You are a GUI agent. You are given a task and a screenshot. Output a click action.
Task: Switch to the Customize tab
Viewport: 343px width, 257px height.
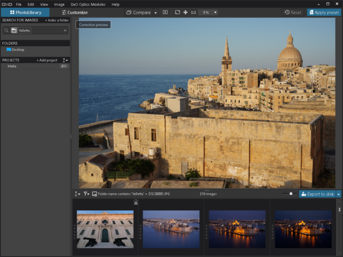click(x=74, y=12)
